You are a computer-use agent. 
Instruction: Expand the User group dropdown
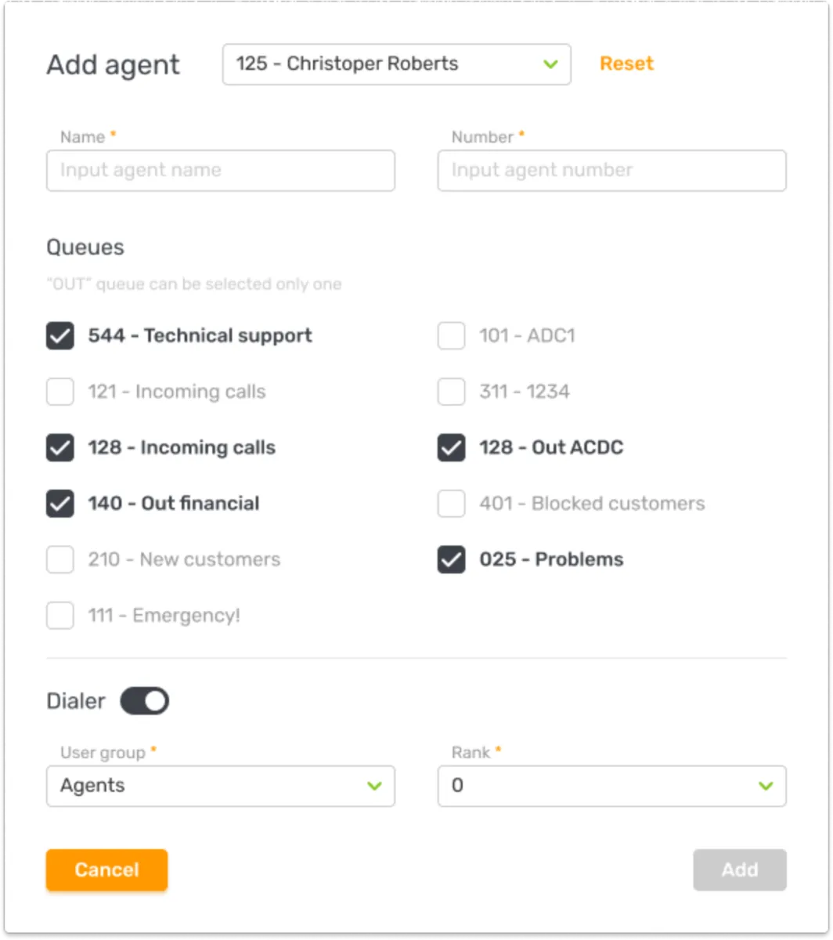click(x=220, y=786)
